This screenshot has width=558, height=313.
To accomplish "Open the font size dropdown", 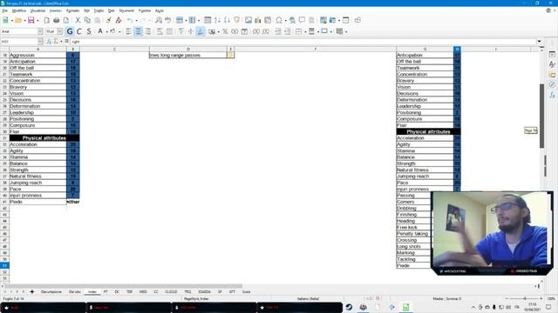I will [60, 31].
